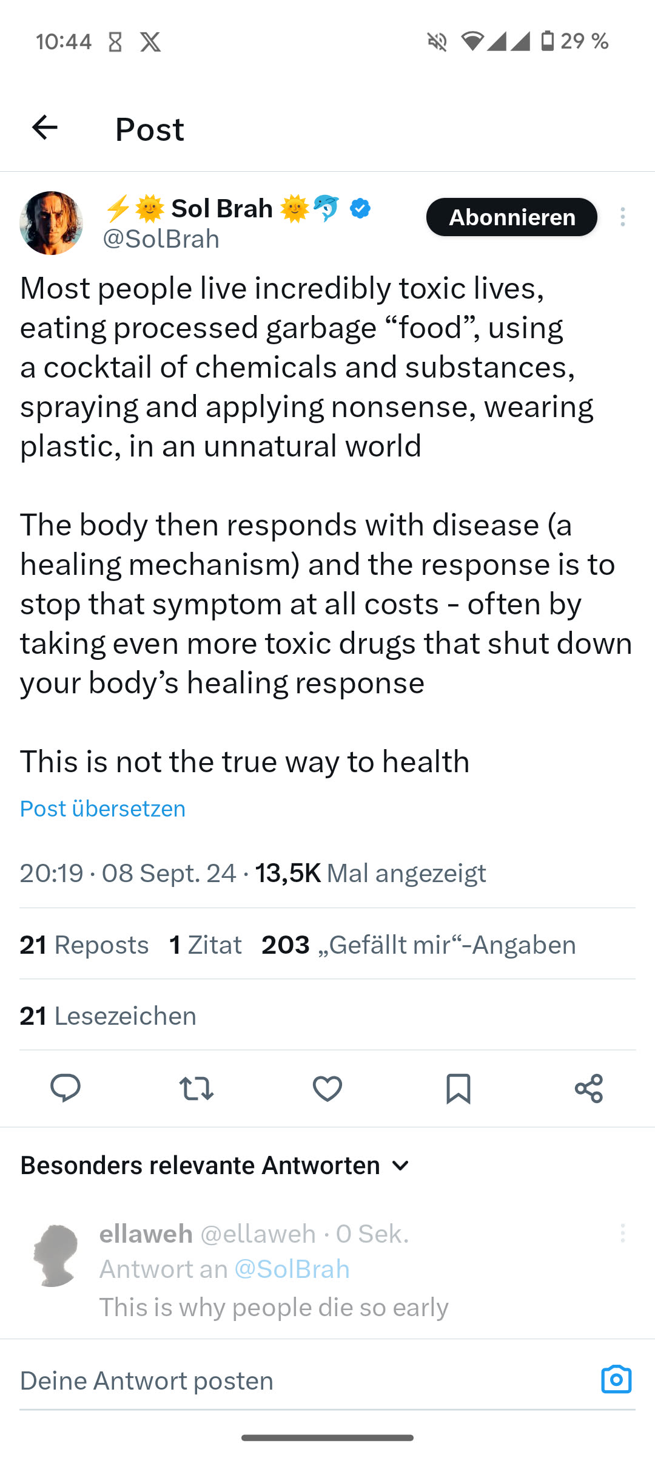Screen dimensions: 655x1457
Task: Show the 203 Gefällt mir likes
Action: point(418,945)
